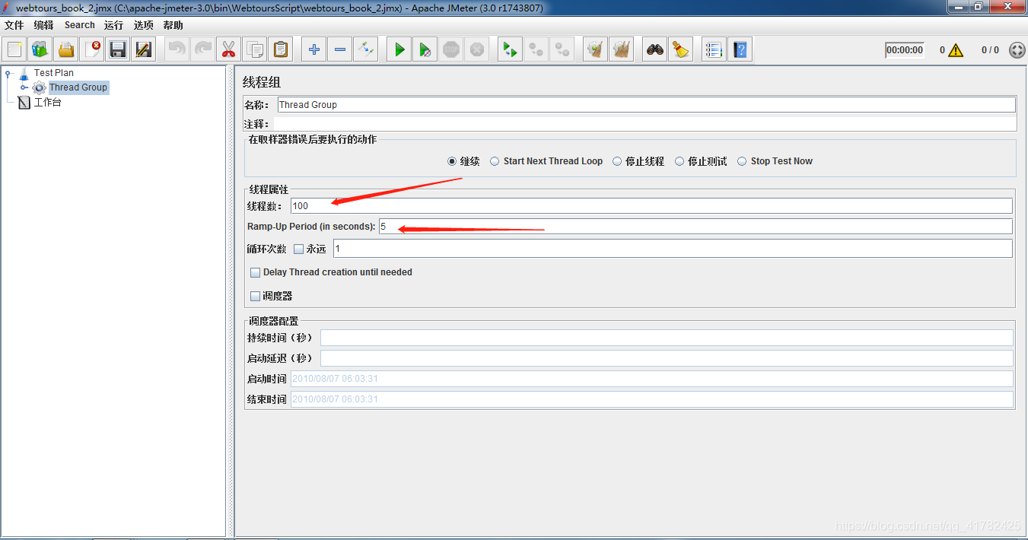This screenshot has height=540, width=1028.
Task: Select Start Next Thread Loop option
Action: 495,161
